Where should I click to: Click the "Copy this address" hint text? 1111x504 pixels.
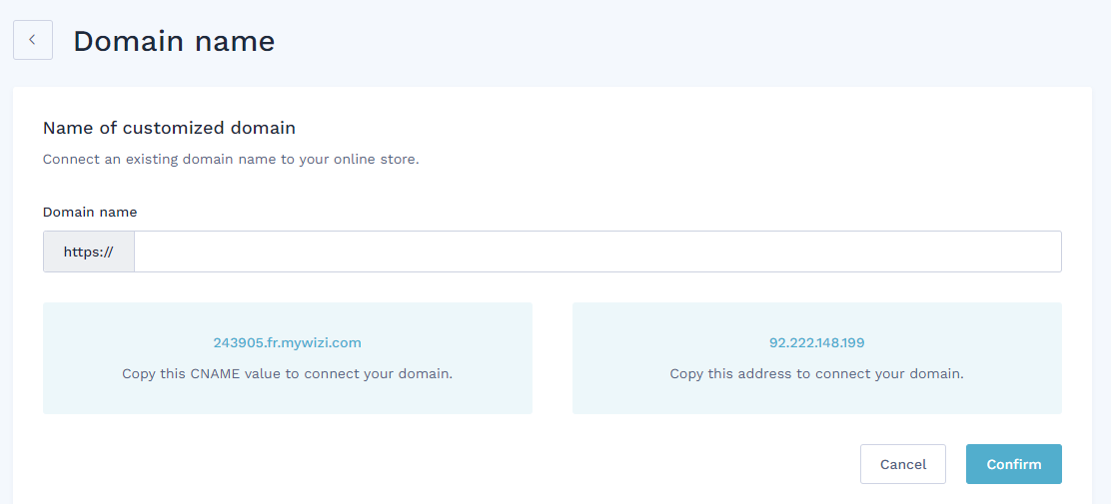pos(817,373)
